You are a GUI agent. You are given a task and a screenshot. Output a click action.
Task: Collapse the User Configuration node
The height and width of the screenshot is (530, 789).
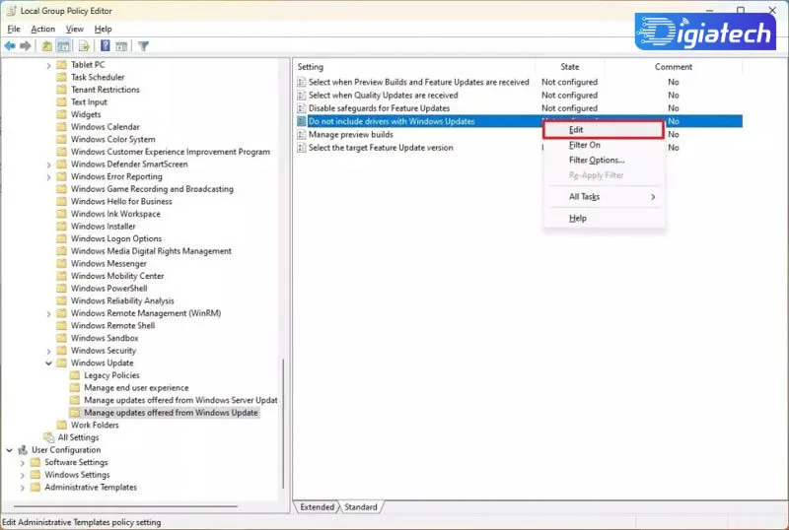10,450
